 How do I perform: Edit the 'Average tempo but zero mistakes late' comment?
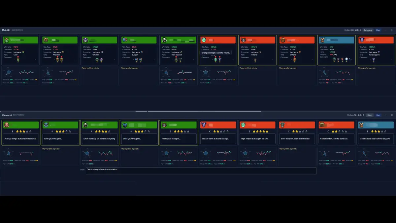pyautogui.click(x=20, y=139)
